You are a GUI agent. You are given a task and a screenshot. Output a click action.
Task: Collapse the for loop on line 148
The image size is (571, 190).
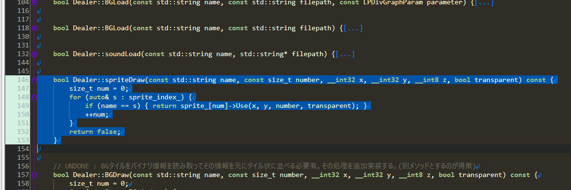tap(34, 97)
